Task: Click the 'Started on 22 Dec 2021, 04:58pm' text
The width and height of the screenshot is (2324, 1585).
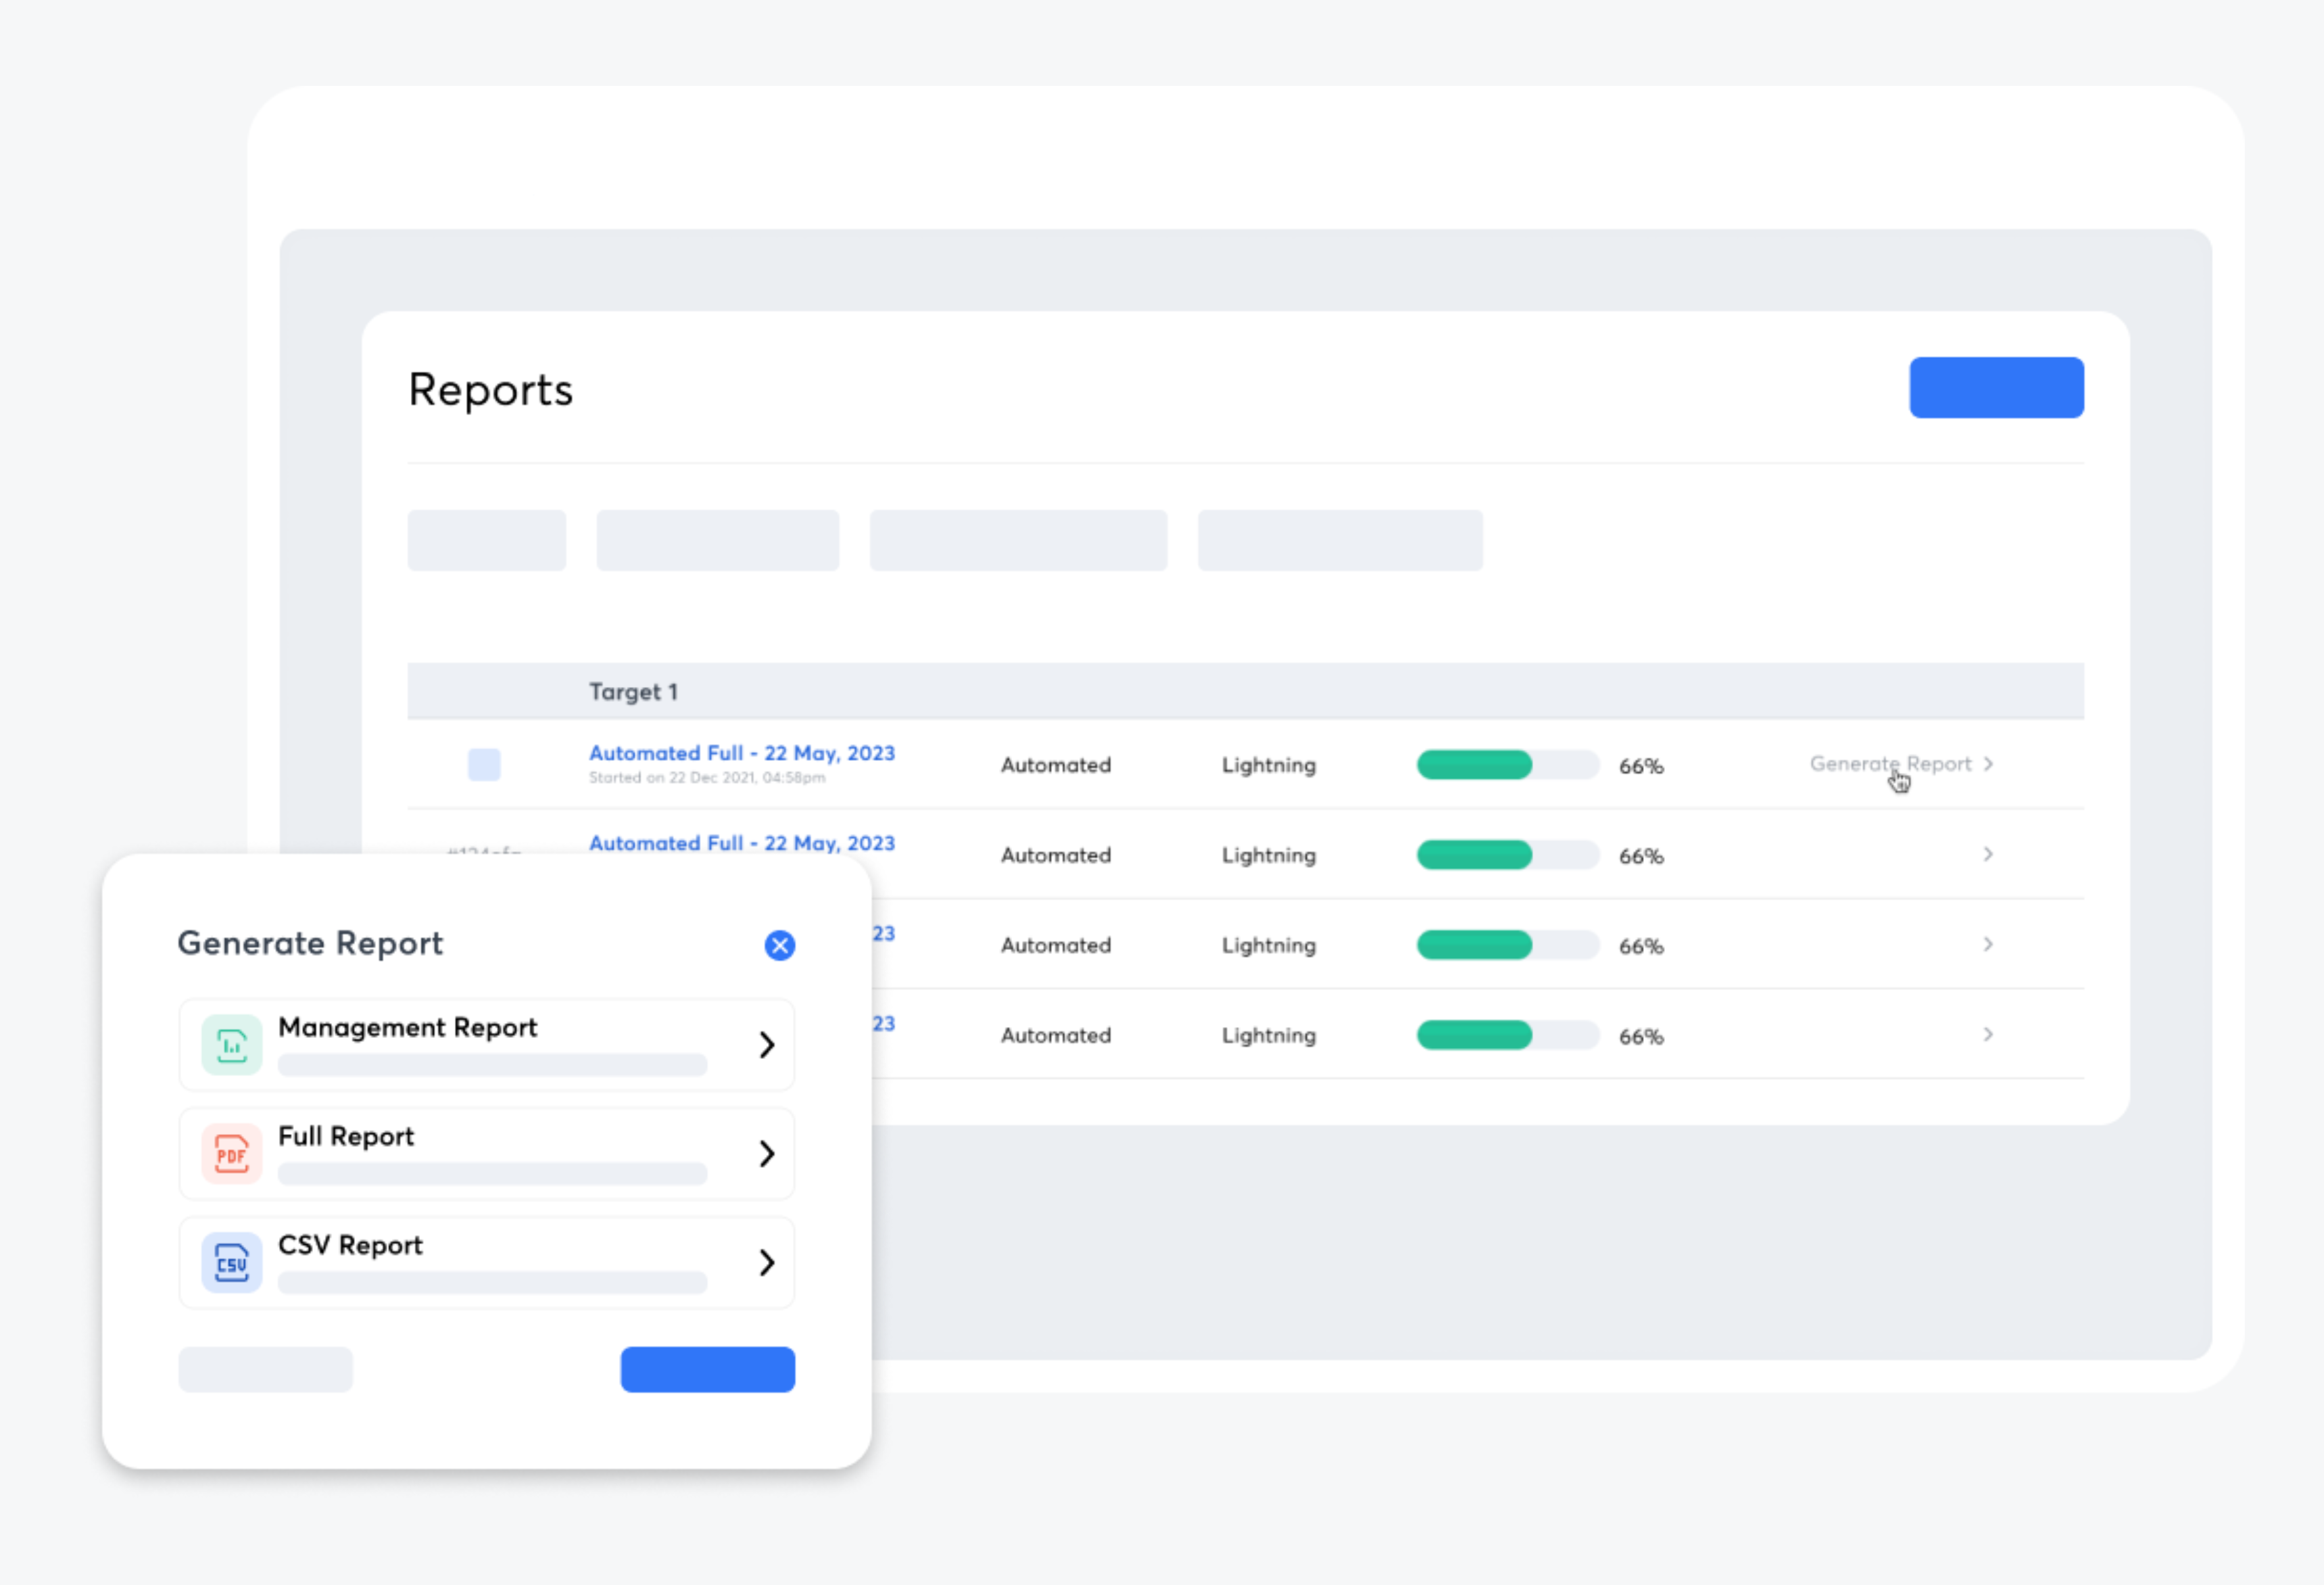Action: click(x=707, y=778)
